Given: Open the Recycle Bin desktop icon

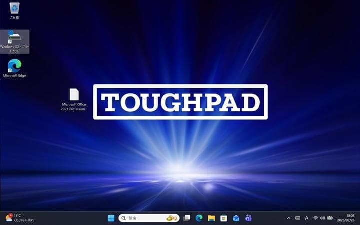Looking at the screenshot, I should pyautogui.click(x=14, y=11).
